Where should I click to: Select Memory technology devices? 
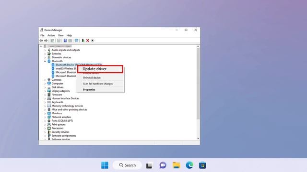click(x=67, y=106)
